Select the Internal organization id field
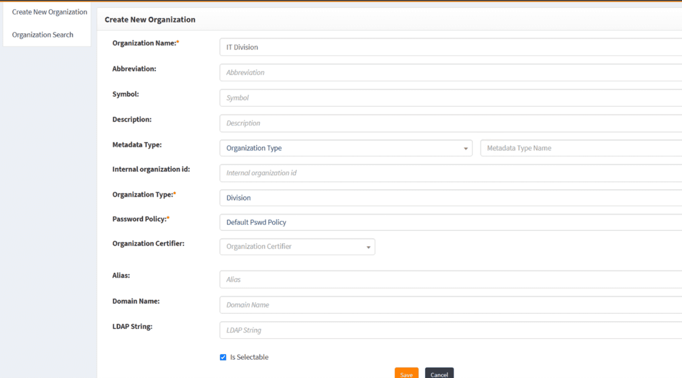 click(x=450, y=173)
